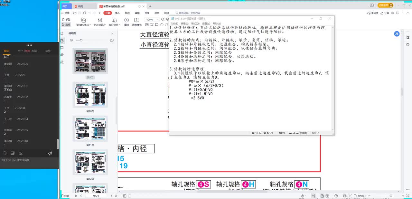Toggle the 导航 navigation pane
Image resolution: width=412 pixels, height=199 pixels.
pyautogui.click(x=65, y=196)
